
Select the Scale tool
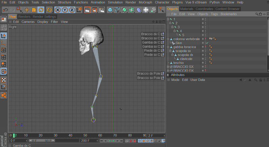(x=34, y=10)
